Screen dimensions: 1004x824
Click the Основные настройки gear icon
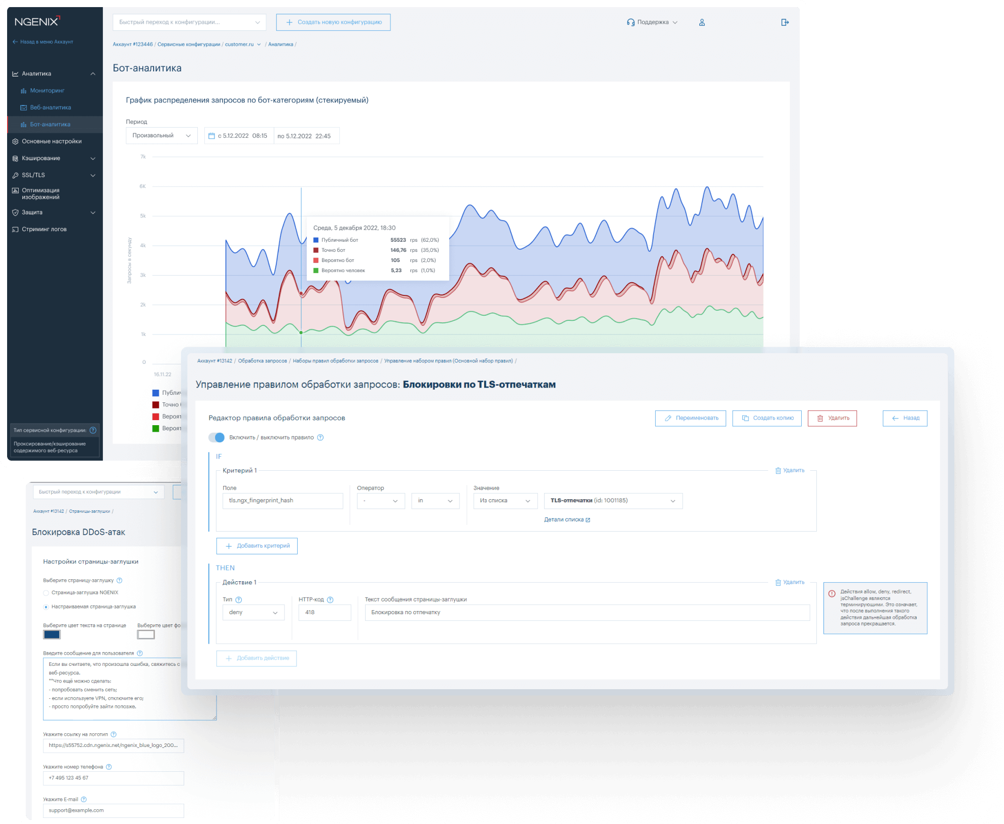[15, 141]
